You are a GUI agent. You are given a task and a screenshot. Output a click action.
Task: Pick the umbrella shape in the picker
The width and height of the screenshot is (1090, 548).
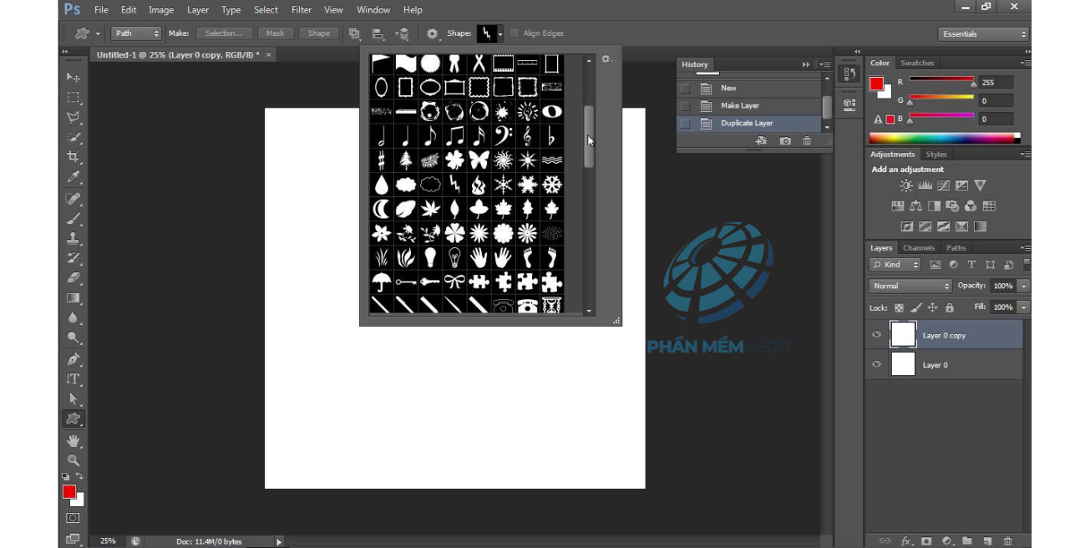tap(381, 282)
